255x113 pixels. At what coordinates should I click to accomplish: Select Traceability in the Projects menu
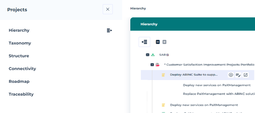(x=21, y=94)
